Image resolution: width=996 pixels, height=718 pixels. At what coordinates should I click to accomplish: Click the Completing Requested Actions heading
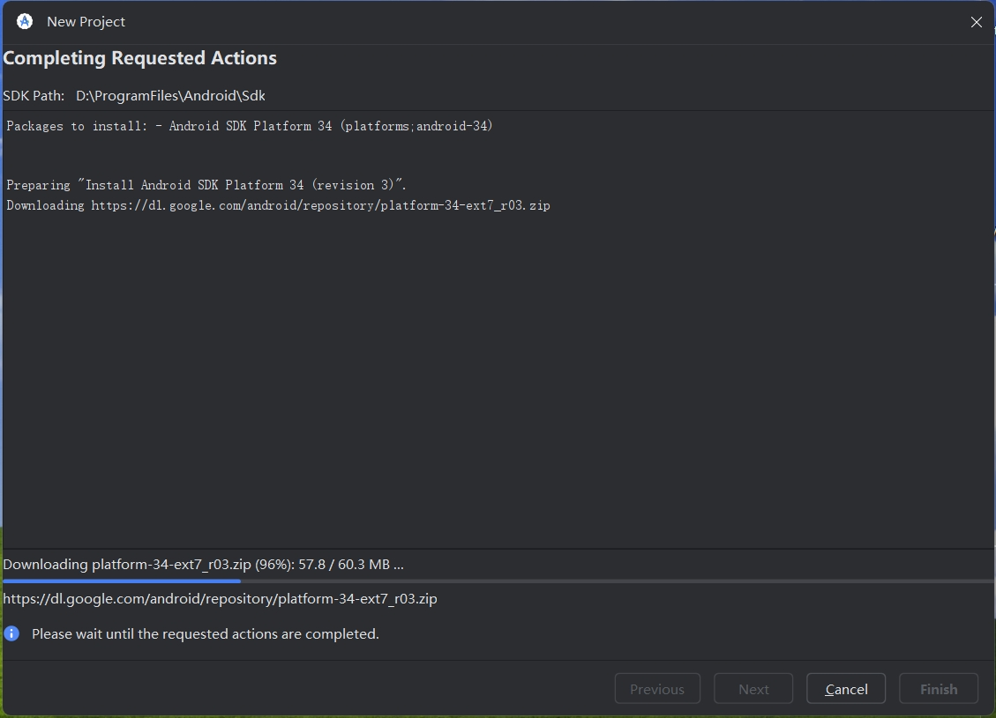pos(139,58)
